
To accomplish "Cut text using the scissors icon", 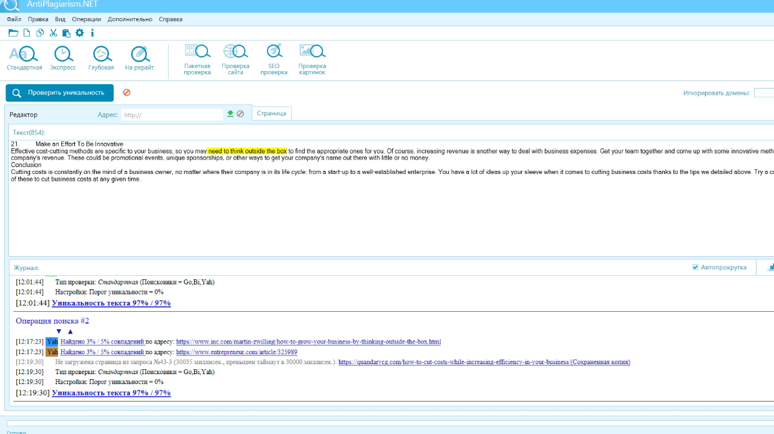I will pyautogui.click(x=53, y=33).
